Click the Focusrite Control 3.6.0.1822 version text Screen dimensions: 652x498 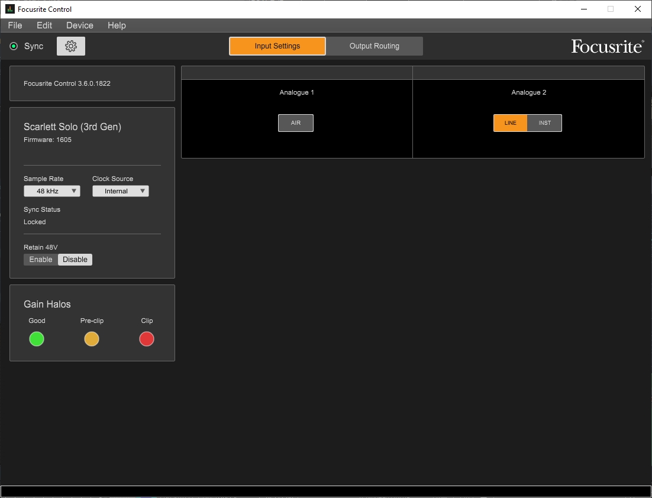coord(67,83)
